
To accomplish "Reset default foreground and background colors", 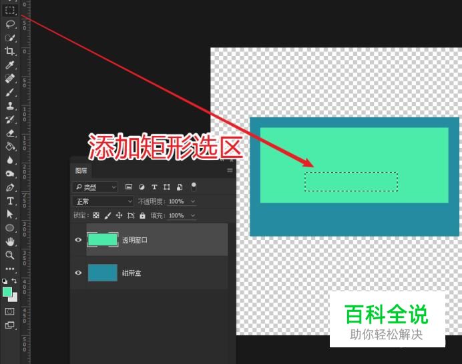I will 5,281.
